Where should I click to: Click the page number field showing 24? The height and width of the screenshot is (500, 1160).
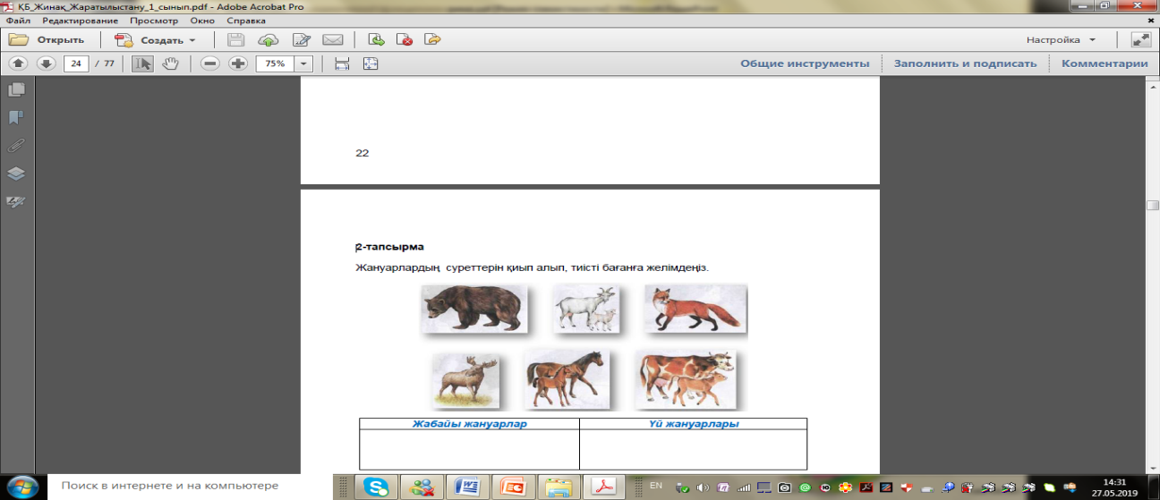tap(76, 64)
